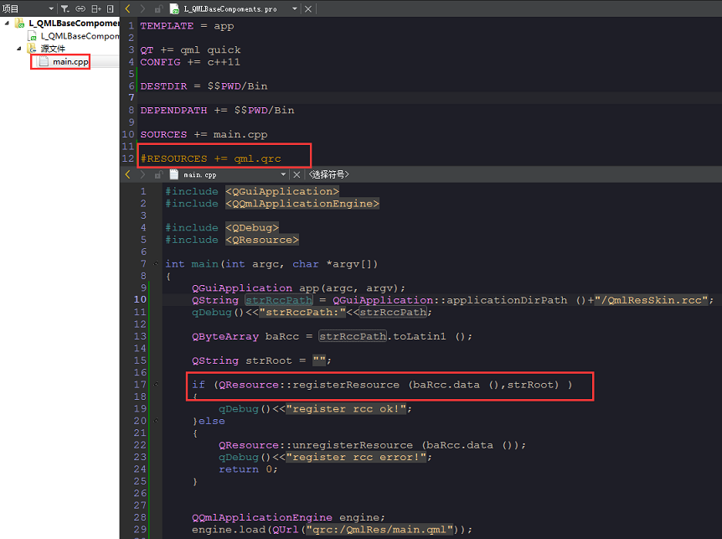
Task: Click the L_QMLBaseComponents.pro file icon in editor bar
Action: click(x=174, y=8)
